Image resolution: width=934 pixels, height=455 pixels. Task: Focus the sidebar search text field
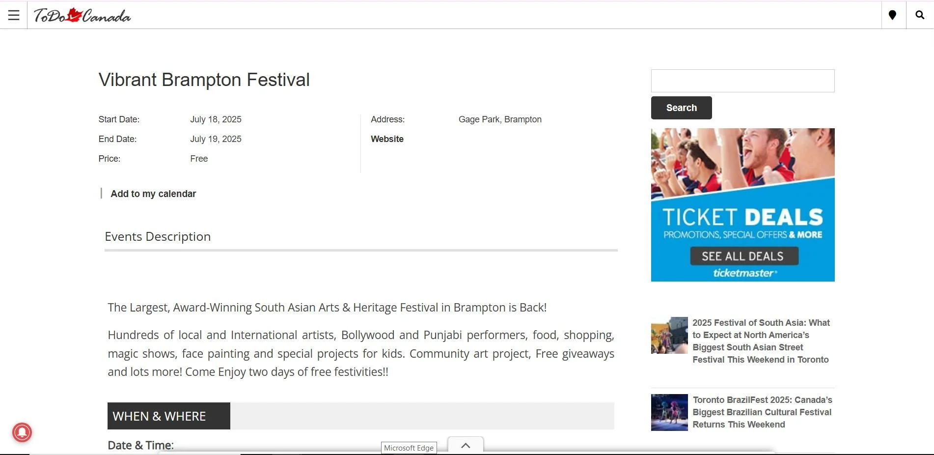tap(742, 81)
